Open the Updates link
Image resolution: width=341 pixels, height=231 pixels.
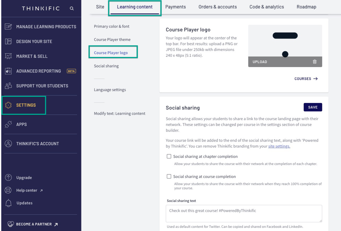click(x=25, y=203)
